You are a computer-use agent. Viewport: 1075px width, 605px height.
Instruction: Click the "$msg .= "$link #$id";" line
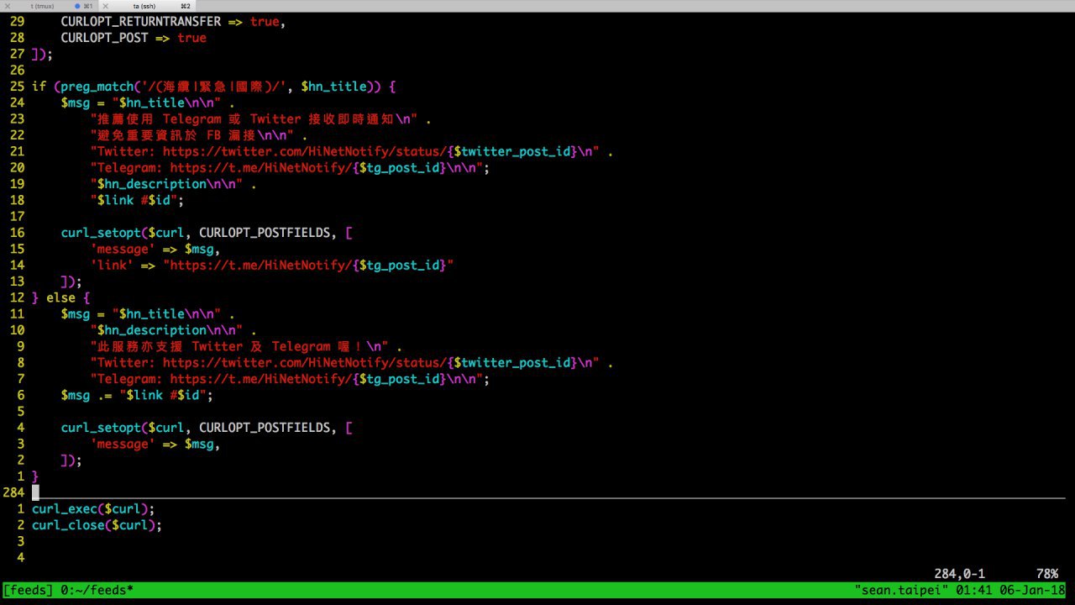137,395
